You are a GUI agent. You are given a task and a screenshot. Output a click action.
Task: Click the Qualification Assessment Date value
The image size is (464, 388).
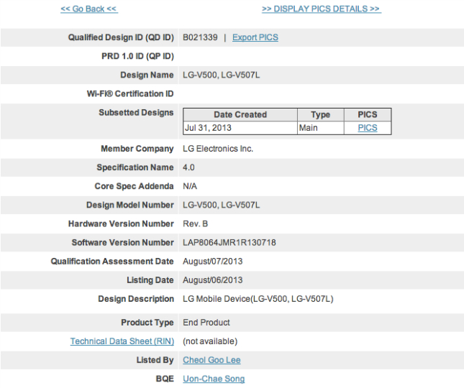coord(212,262)
